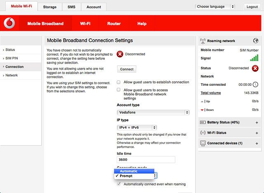Expand the Battery Status section

(257, 122)
